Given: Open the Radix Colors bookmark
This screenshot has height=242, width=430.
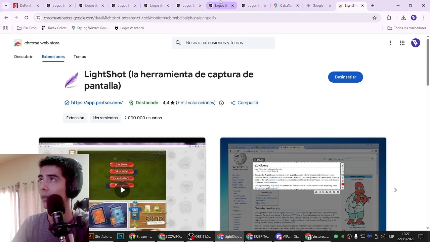Looking at the screenshot, I should [54, 28].
